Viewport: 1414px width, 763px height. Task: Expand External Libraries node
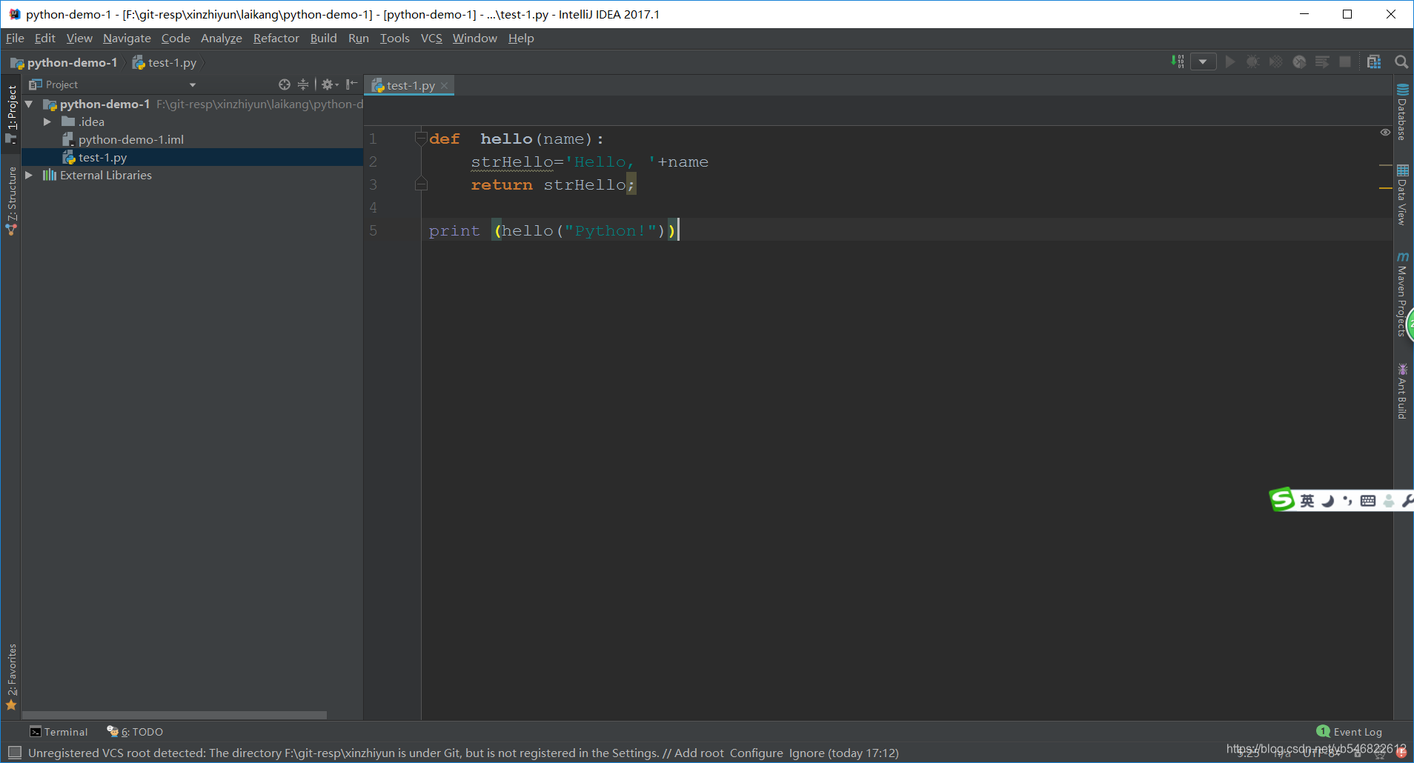click(29, 176)
